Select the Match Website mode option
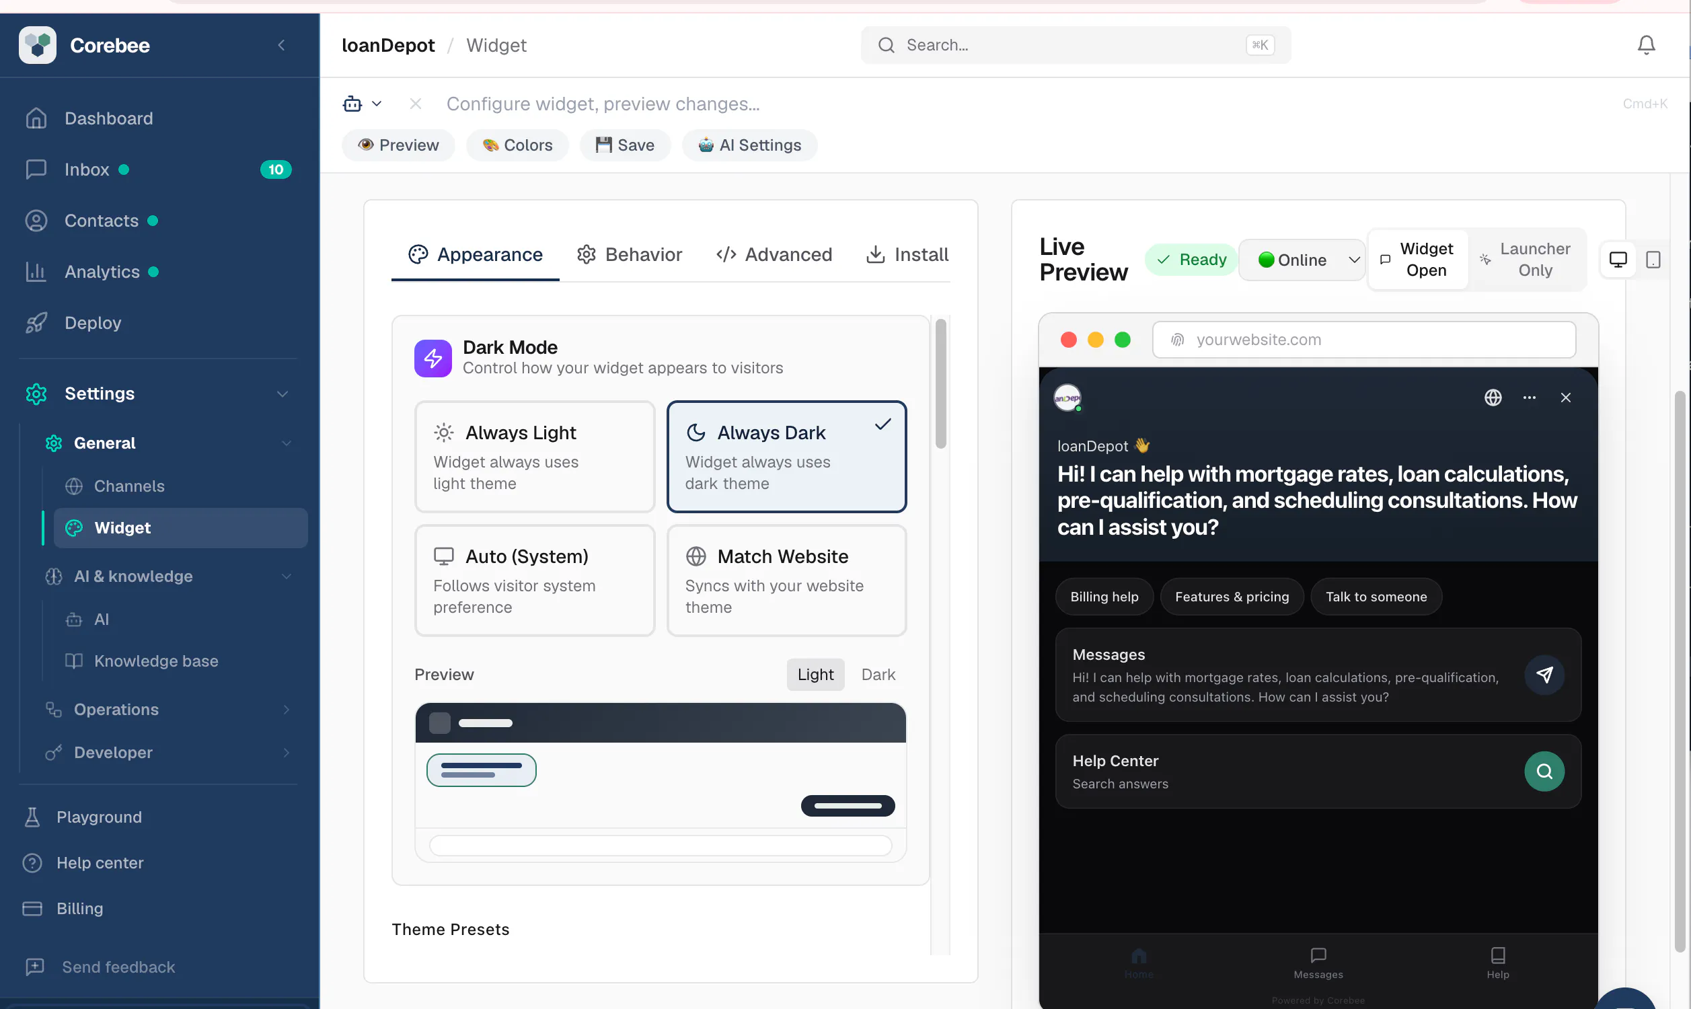Screen dimensions: 1691x1009 pos(786,580)
